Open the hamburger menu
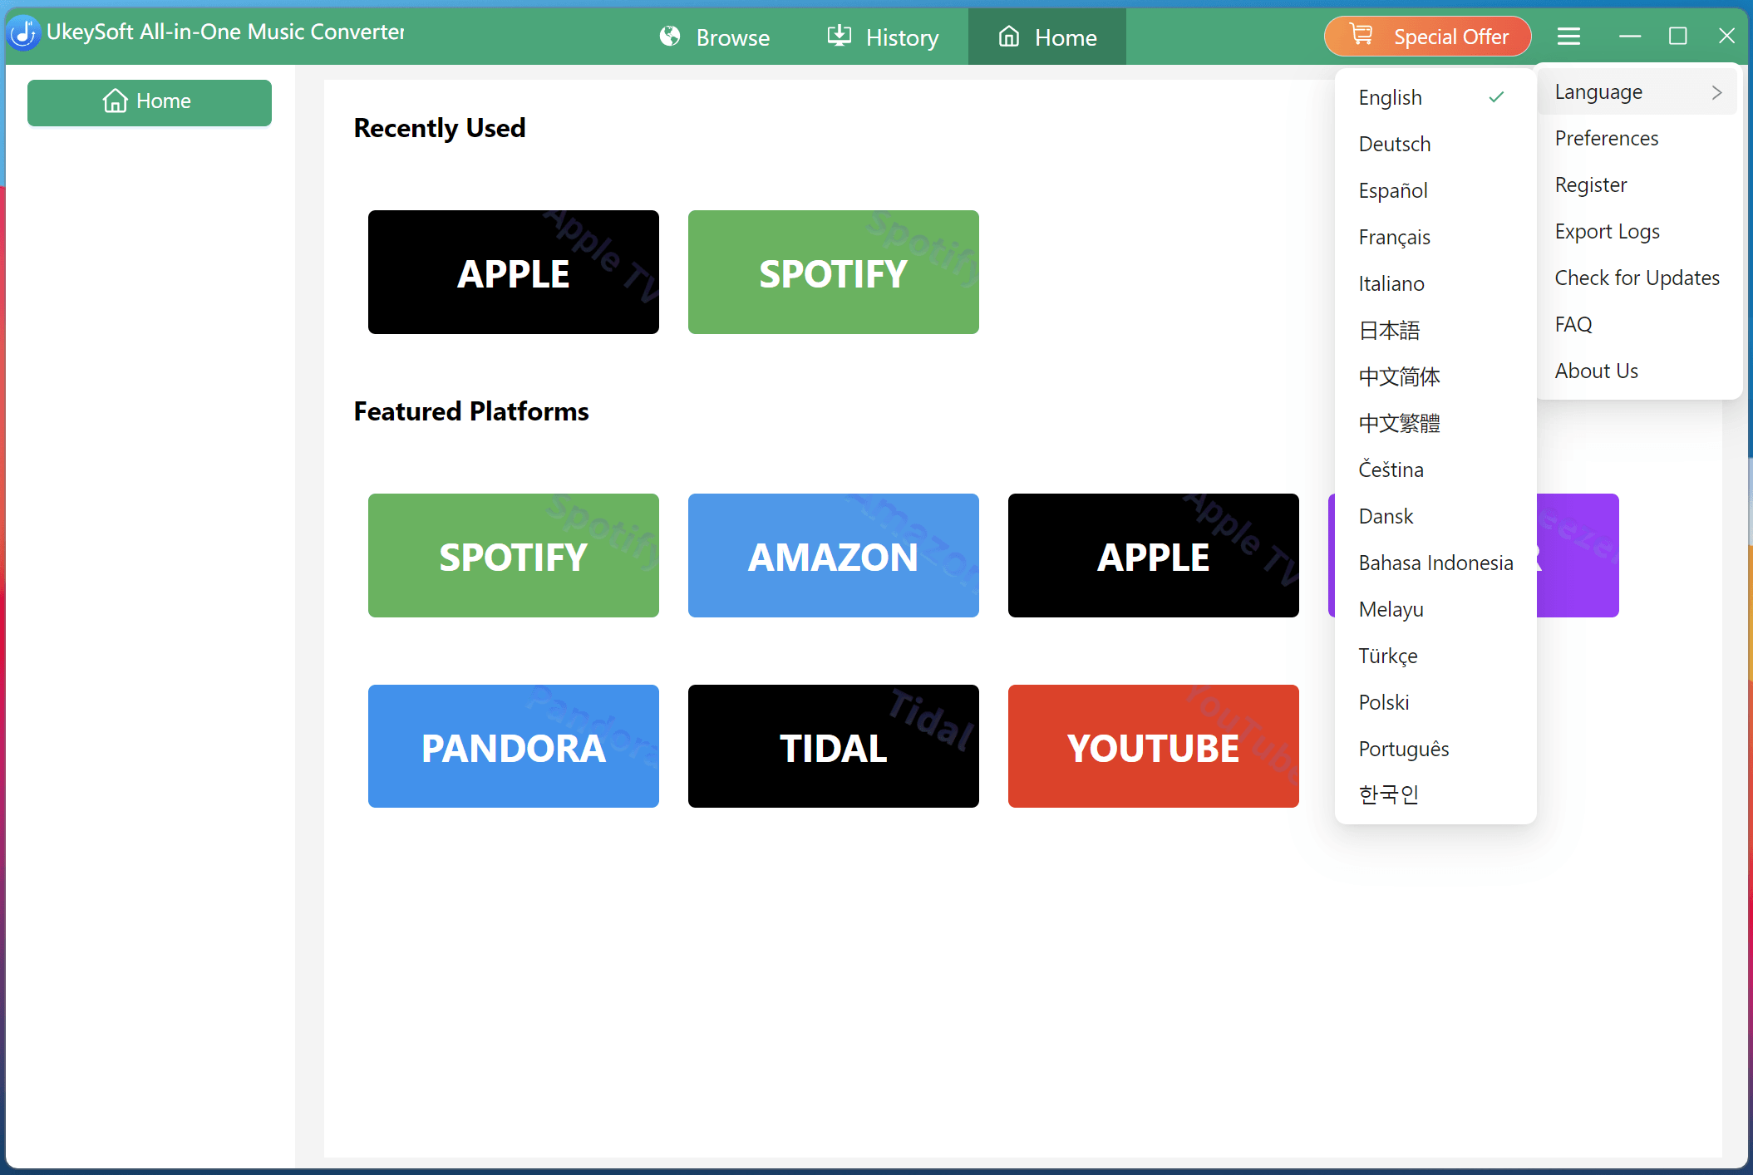1753x1175 pixels. 1568,36
